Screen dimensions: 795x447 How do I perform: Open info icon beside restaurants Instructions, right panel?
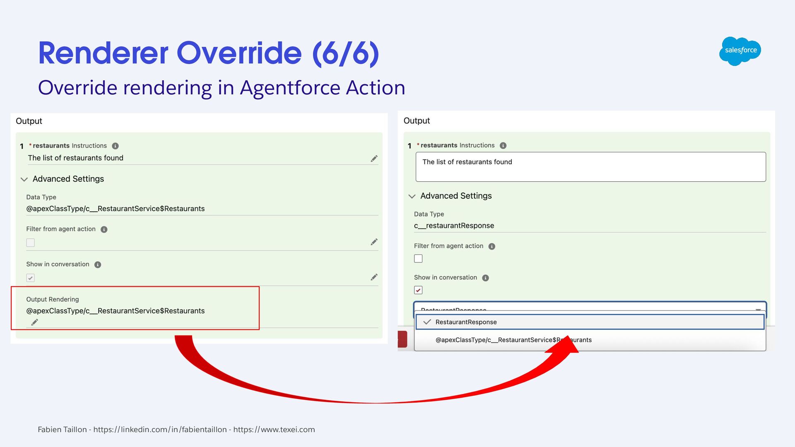503,145
